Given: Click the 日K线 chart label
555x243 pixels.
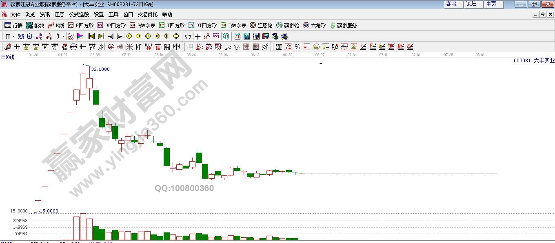Looking at the screenshot, I should tap(7, 57).
